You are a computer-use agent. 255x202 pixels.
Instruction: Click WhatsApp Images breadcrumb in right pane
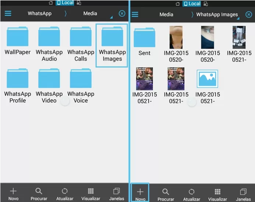pyautogui.click(x=217, y=15)
